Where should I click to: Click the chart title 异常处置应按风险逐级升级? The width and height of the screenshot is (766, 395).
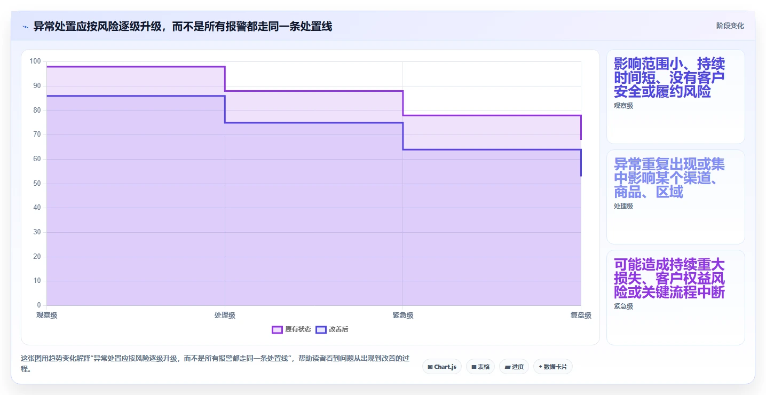click(x=183, y=26)
